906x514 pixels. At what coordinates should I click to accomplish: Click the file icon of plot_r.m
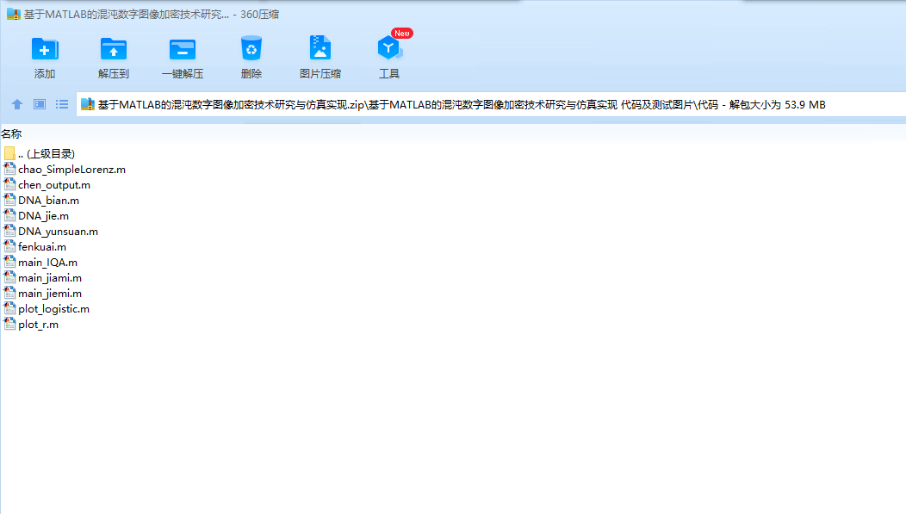click(9, 325)
